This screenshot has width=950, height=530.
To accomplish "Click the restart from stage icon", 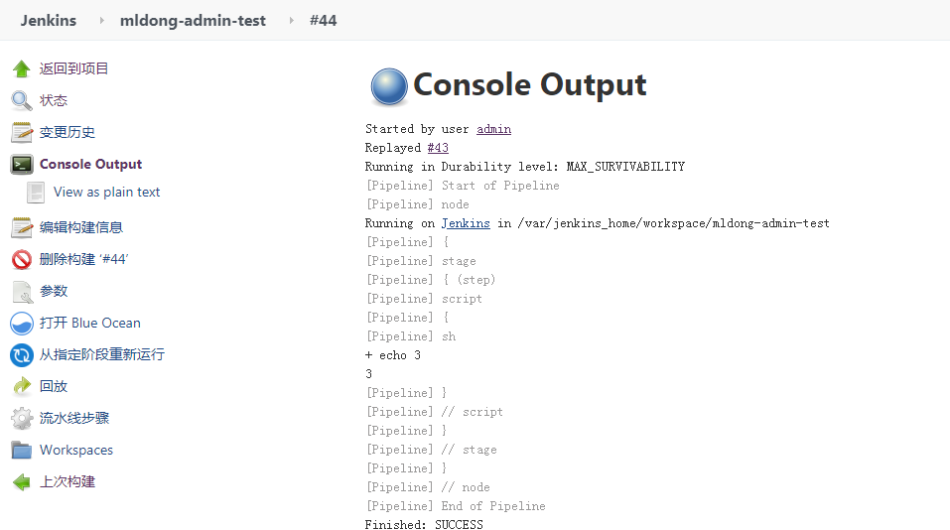I will click(x=21, y=354).
